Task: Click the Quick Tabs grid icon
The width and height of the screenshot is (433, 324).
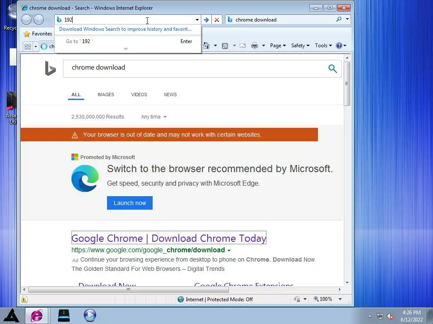Action: (x=27, y=46)
